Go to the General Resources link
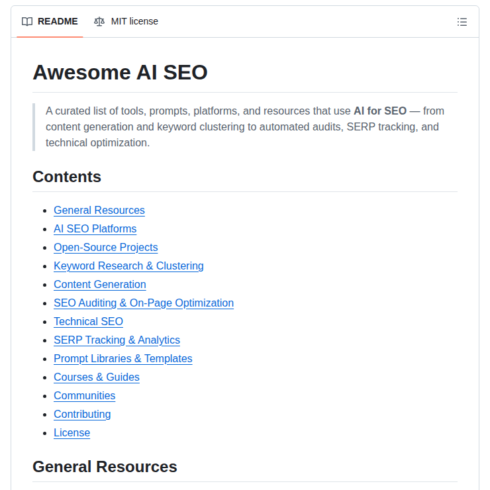The height and width of the screenshot is (490, 490). 99,211
